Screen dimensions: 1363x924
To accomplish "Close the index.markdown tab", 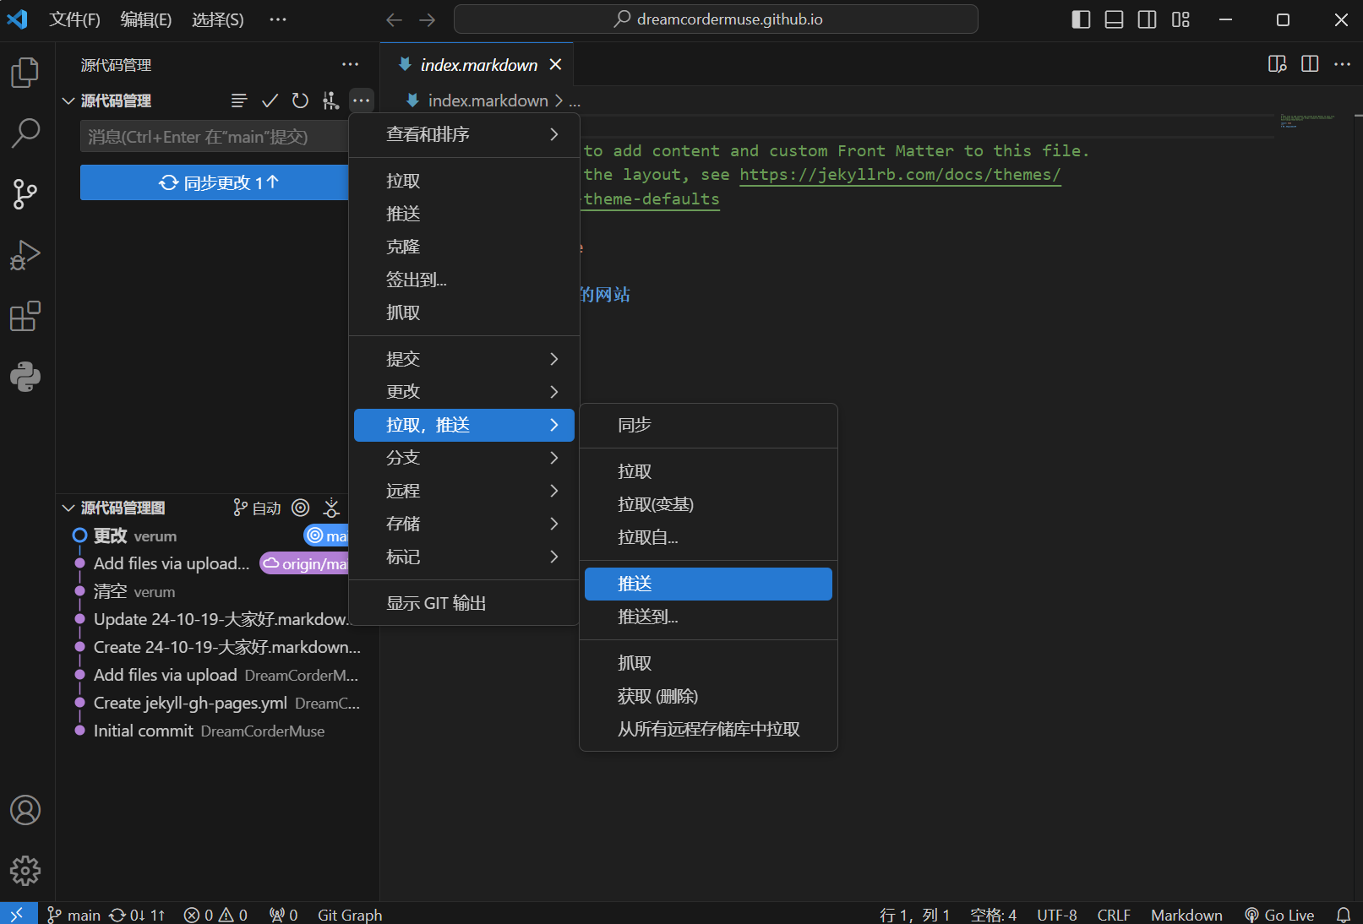I will coord(555,64).
